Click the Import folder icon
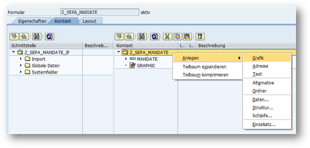The height and width of the screenshot is (148, 310). 27,59
